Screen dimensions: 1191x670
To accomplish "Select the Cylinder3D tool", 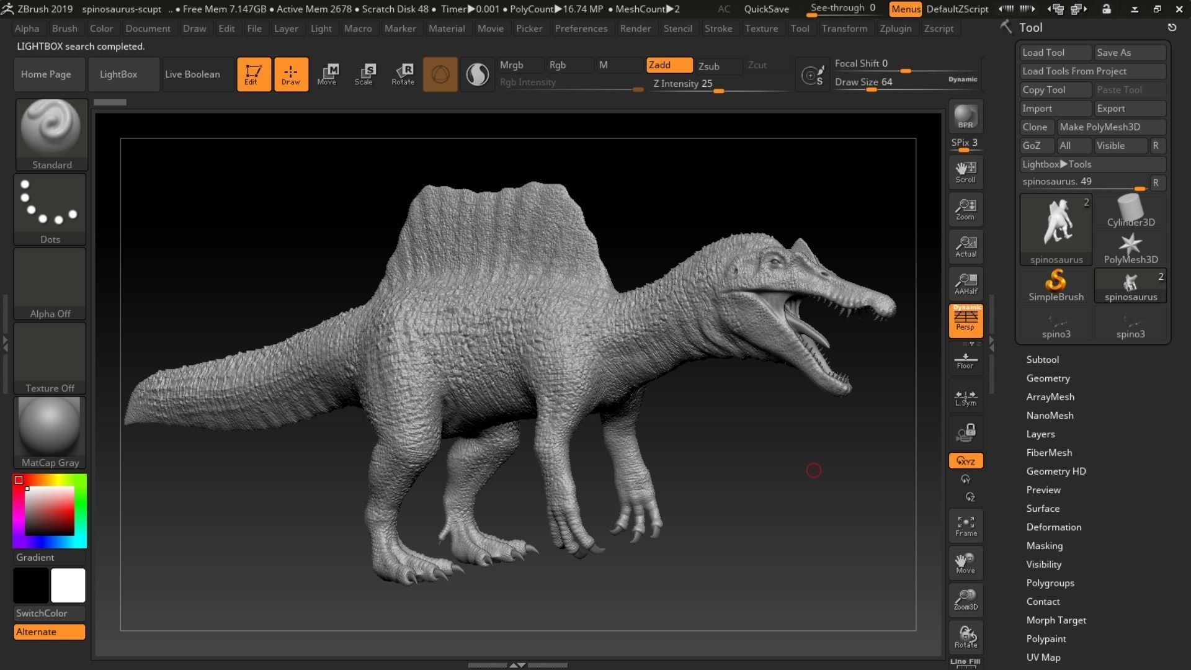I will (x=1130, y=211).
